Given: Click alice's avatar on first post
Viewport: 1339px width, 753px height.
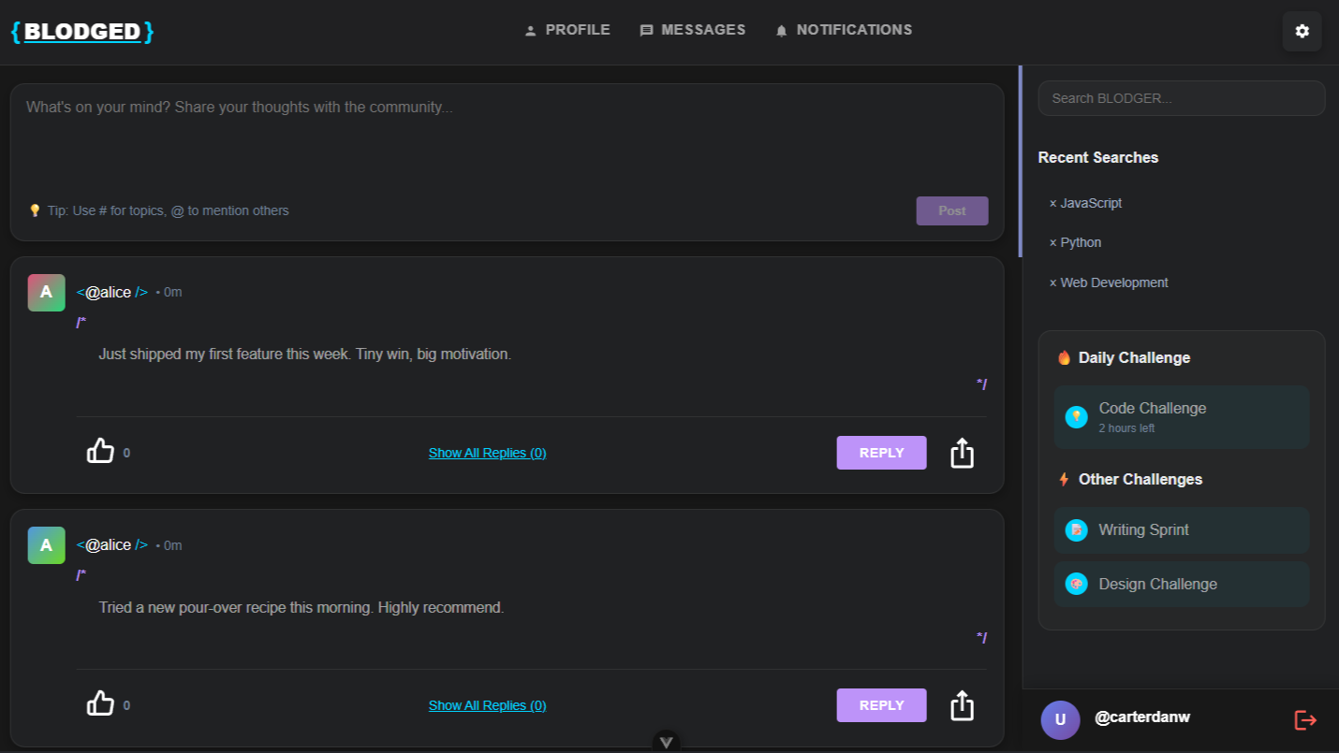Looking at the screenshot, I should [46, 293].
